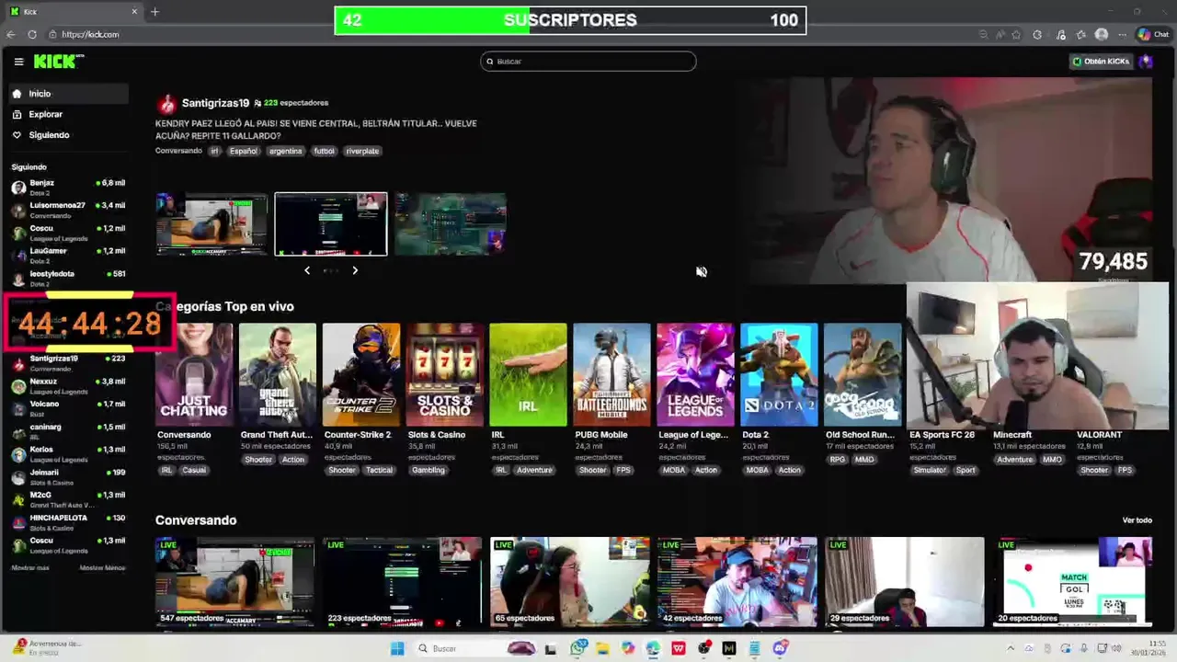Select the third featured stream thumbnail
1177x662 pixels.
(451, 223)
